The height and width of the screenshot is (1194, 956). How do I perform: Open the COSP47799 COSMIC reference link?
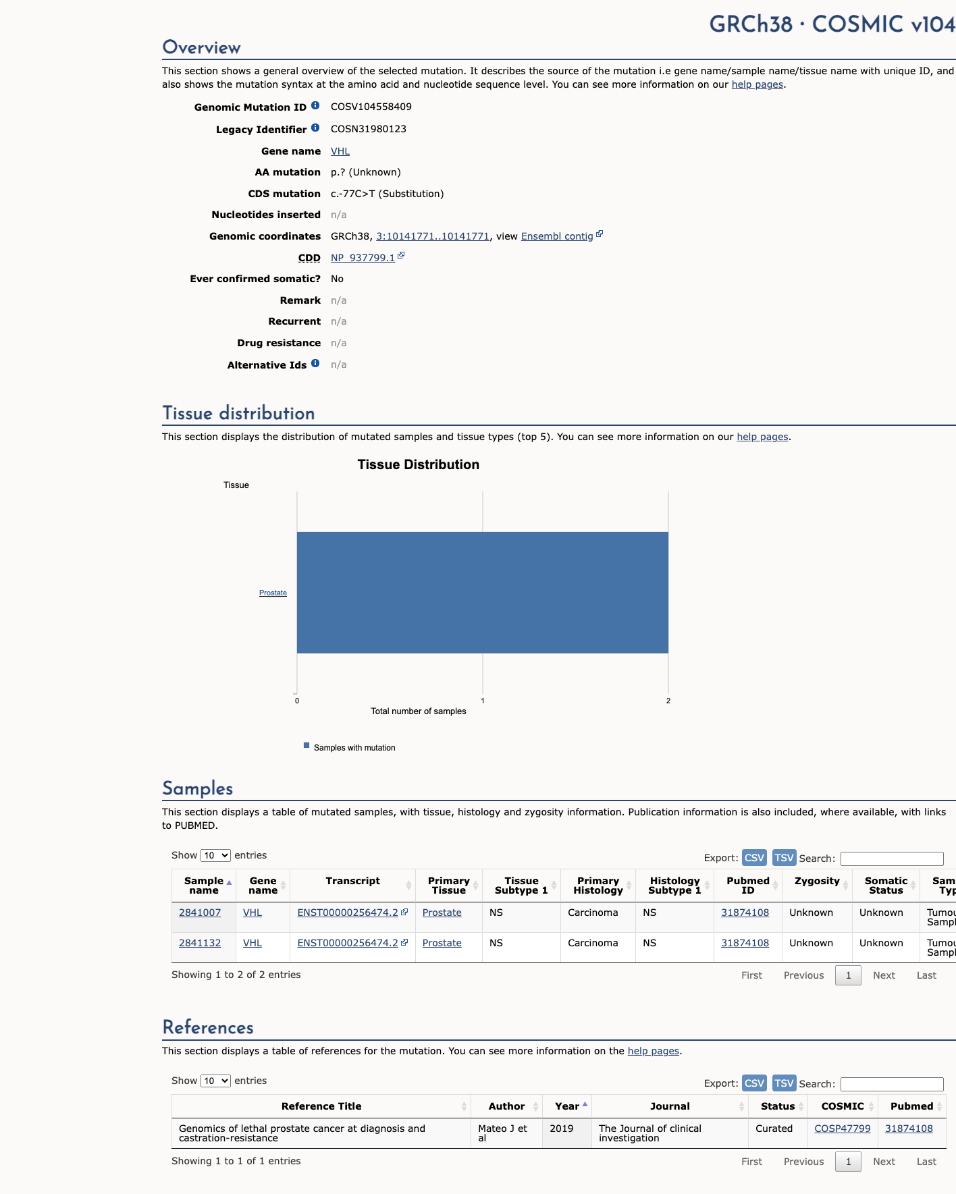843,1129
